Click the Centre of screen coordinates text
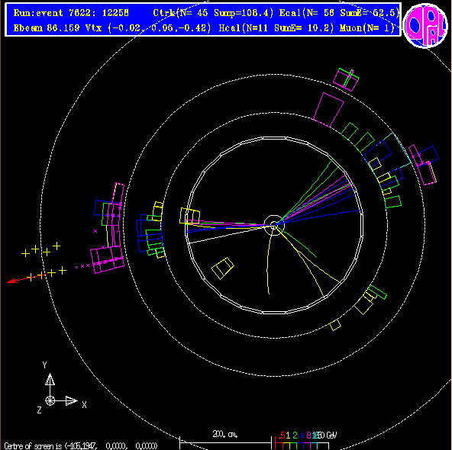This screenshot has height=450, width=452. (81, 445)
